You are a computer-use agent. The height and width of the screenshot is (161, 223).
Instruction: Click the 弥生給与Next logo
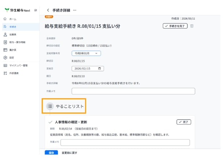click(x=17, y=10)
